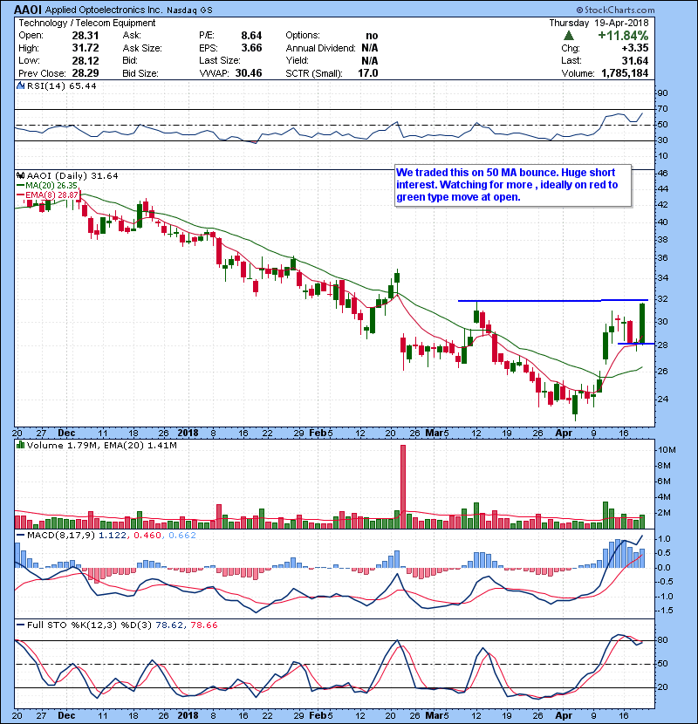698x724 pixels.
Task: Select the Volume figure 1,785,184
Action: (x=625, y=73)
